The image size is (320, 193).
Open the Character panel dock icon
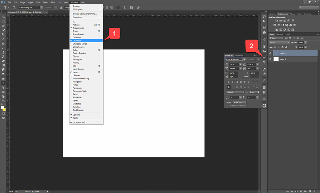[264, 58]
